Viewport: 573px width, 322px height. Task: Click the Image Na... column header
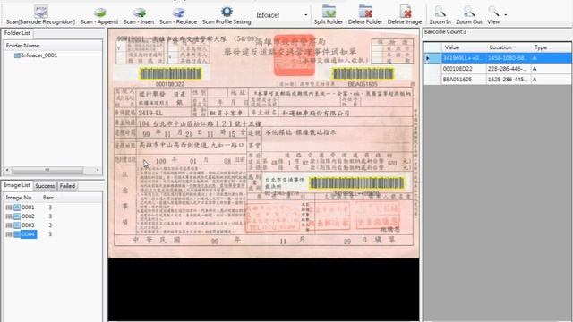pos(21,198)
